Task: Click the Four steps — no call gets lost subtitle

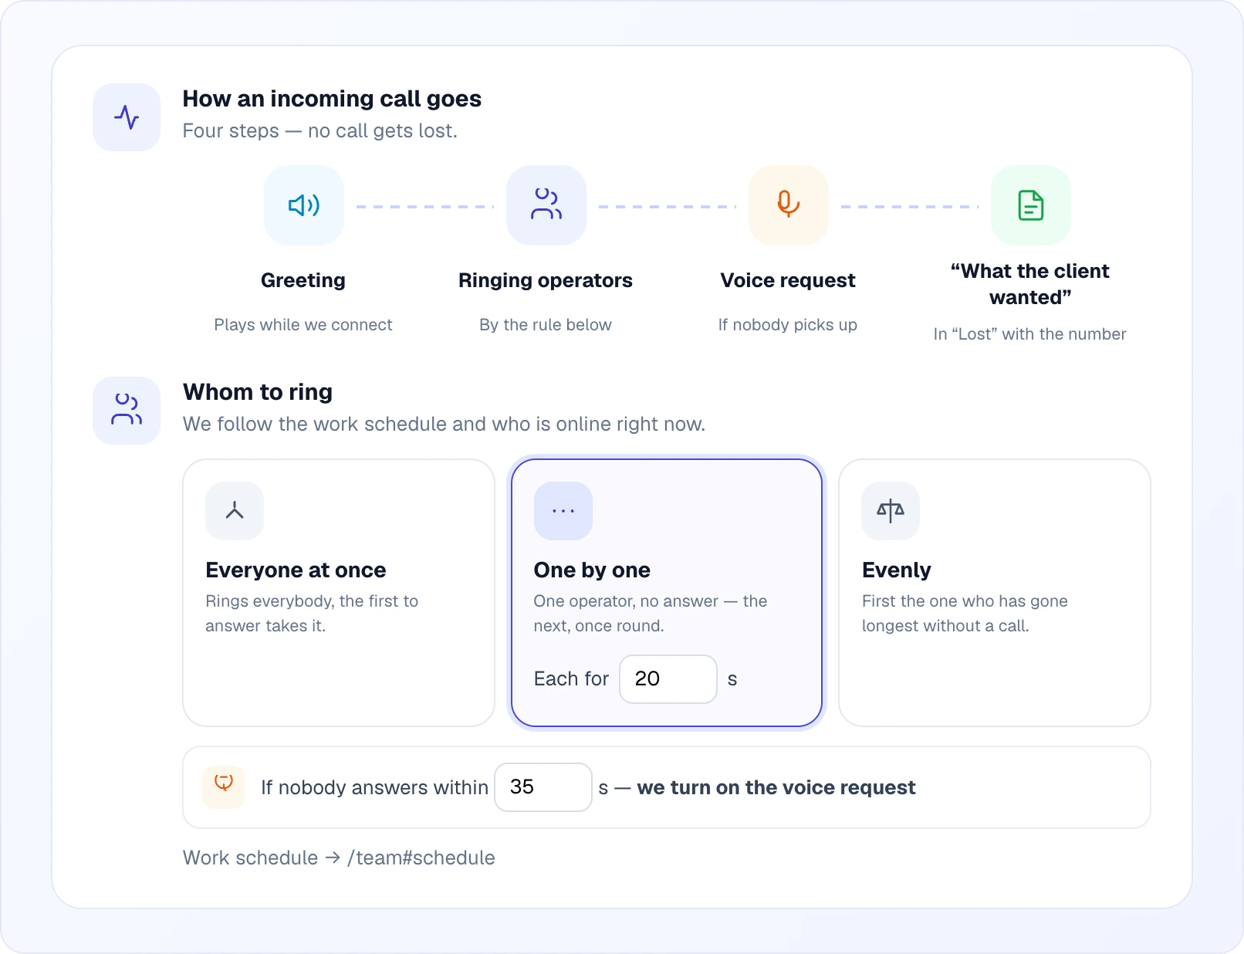Action: pos(320,131)
